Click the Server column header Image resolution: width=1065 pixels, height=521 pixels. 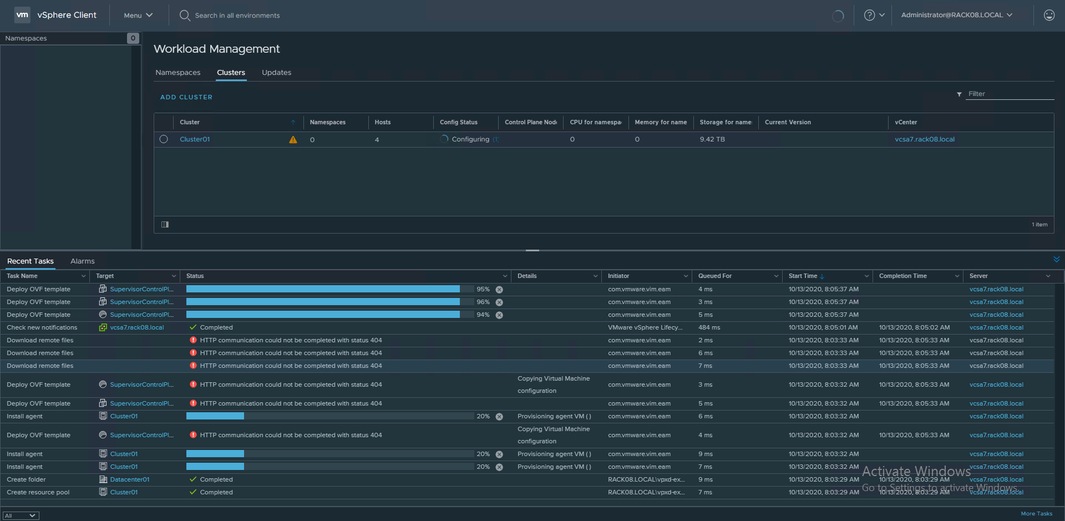978,276
